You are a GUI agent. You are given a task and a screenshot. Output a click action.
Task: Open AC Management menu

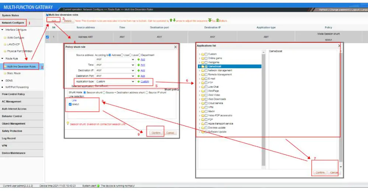(x=22, y=102)
